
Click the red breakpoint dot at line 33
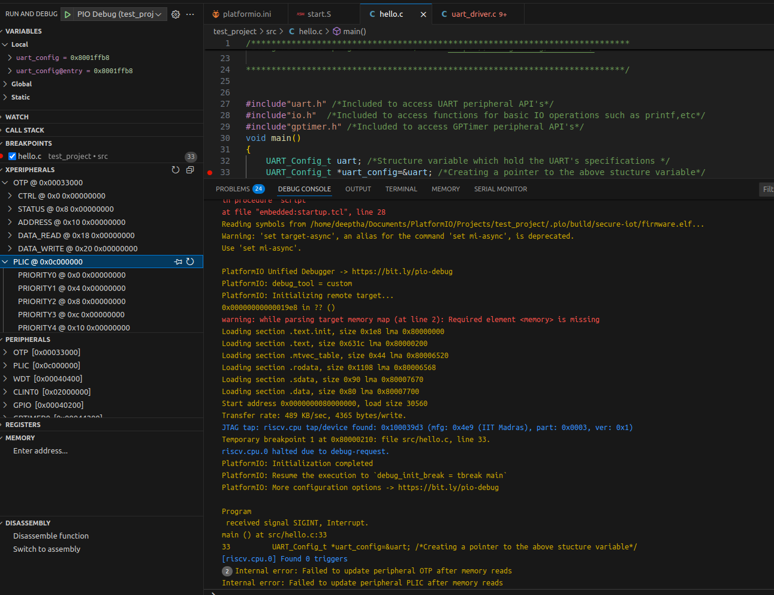210,173
